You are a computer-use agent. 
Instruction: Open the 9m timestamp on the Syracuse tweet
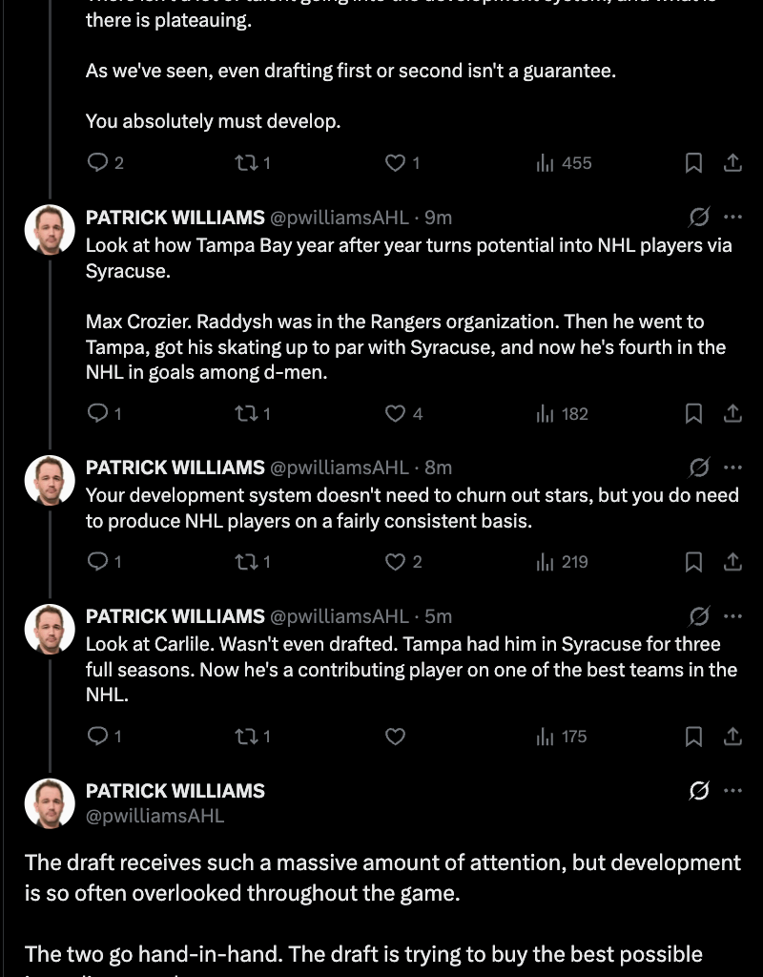[440, 218]
